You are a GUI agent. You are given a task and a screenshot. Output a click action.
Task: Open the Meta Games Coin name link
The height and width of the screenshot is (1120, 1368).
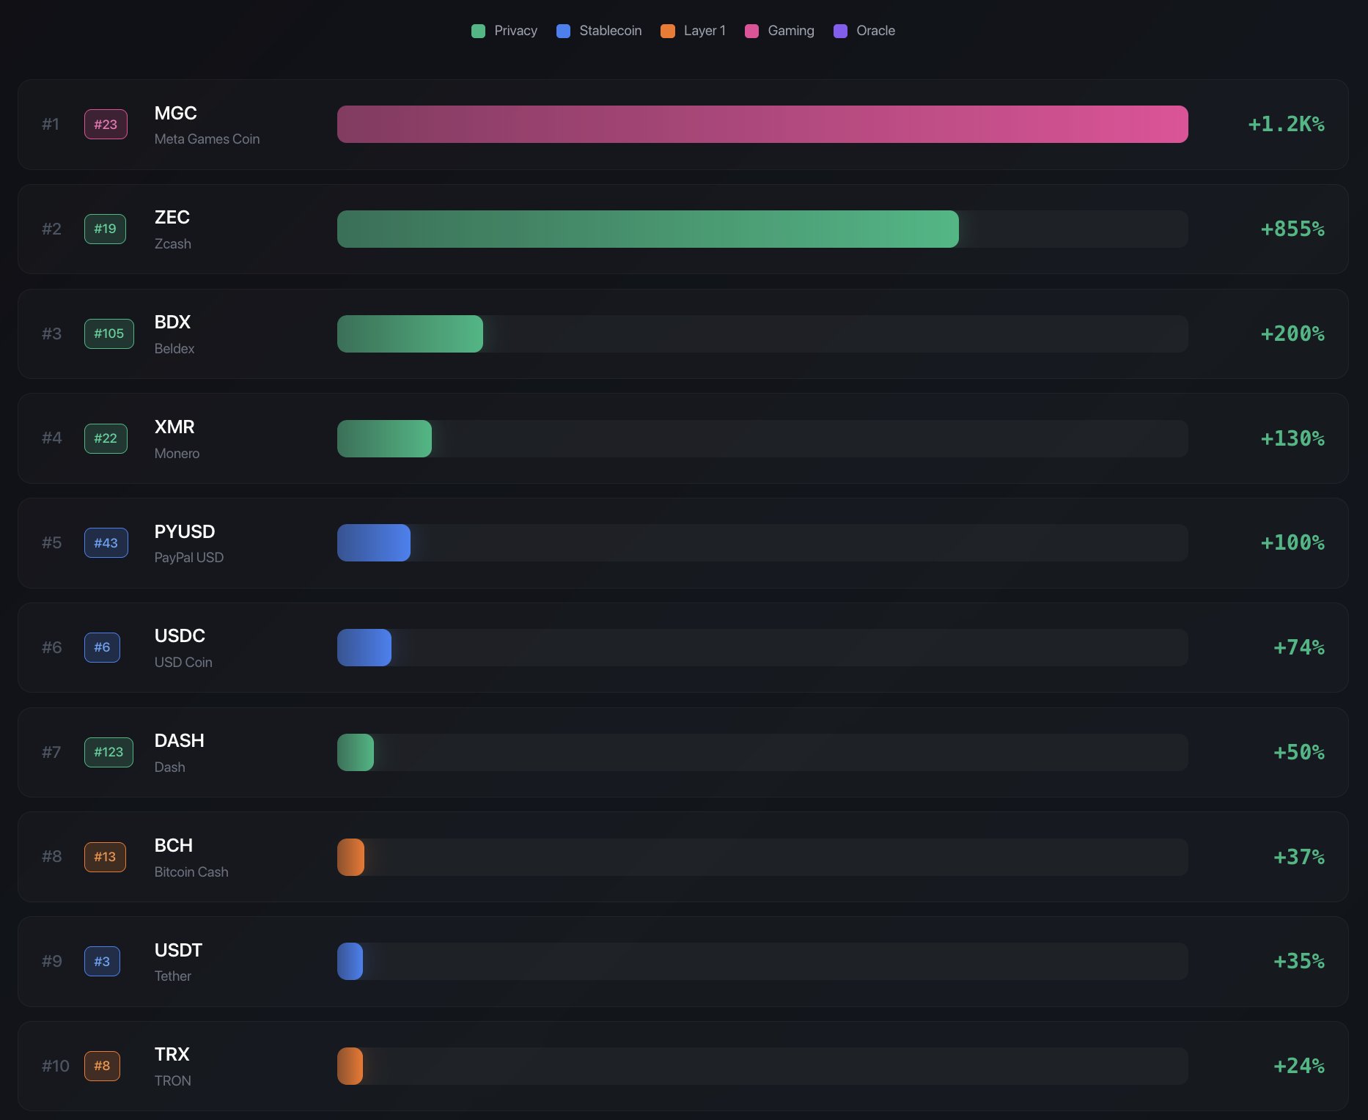pyautogui.click(x=207, y=139)
